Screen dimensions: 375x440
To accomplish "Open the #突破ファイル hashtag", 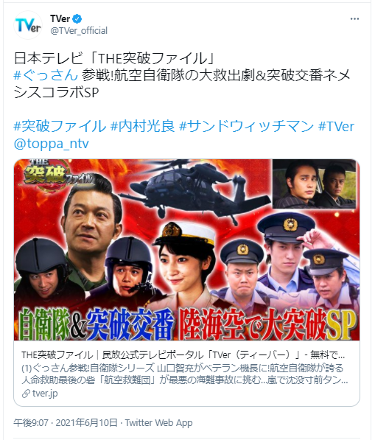I will (x=60, y=126).
